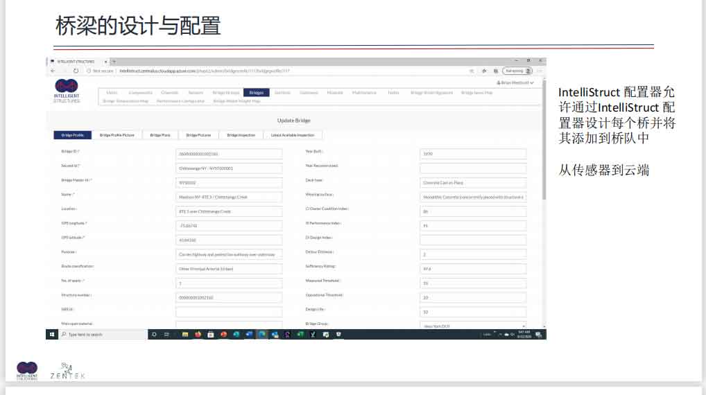Select the Bridge Profile Picture tab
This screenshot has width=706, height=395.
tap(117, 135)
